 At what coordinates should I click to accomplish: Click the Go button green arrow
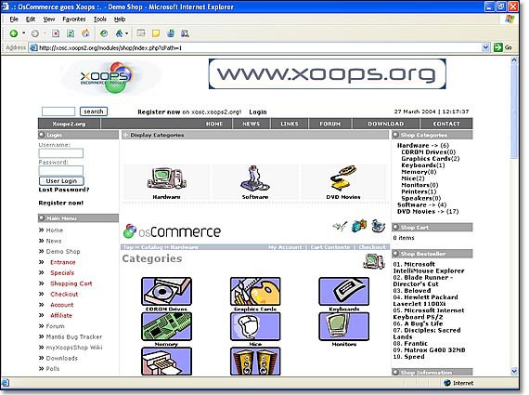coord(498,47)
